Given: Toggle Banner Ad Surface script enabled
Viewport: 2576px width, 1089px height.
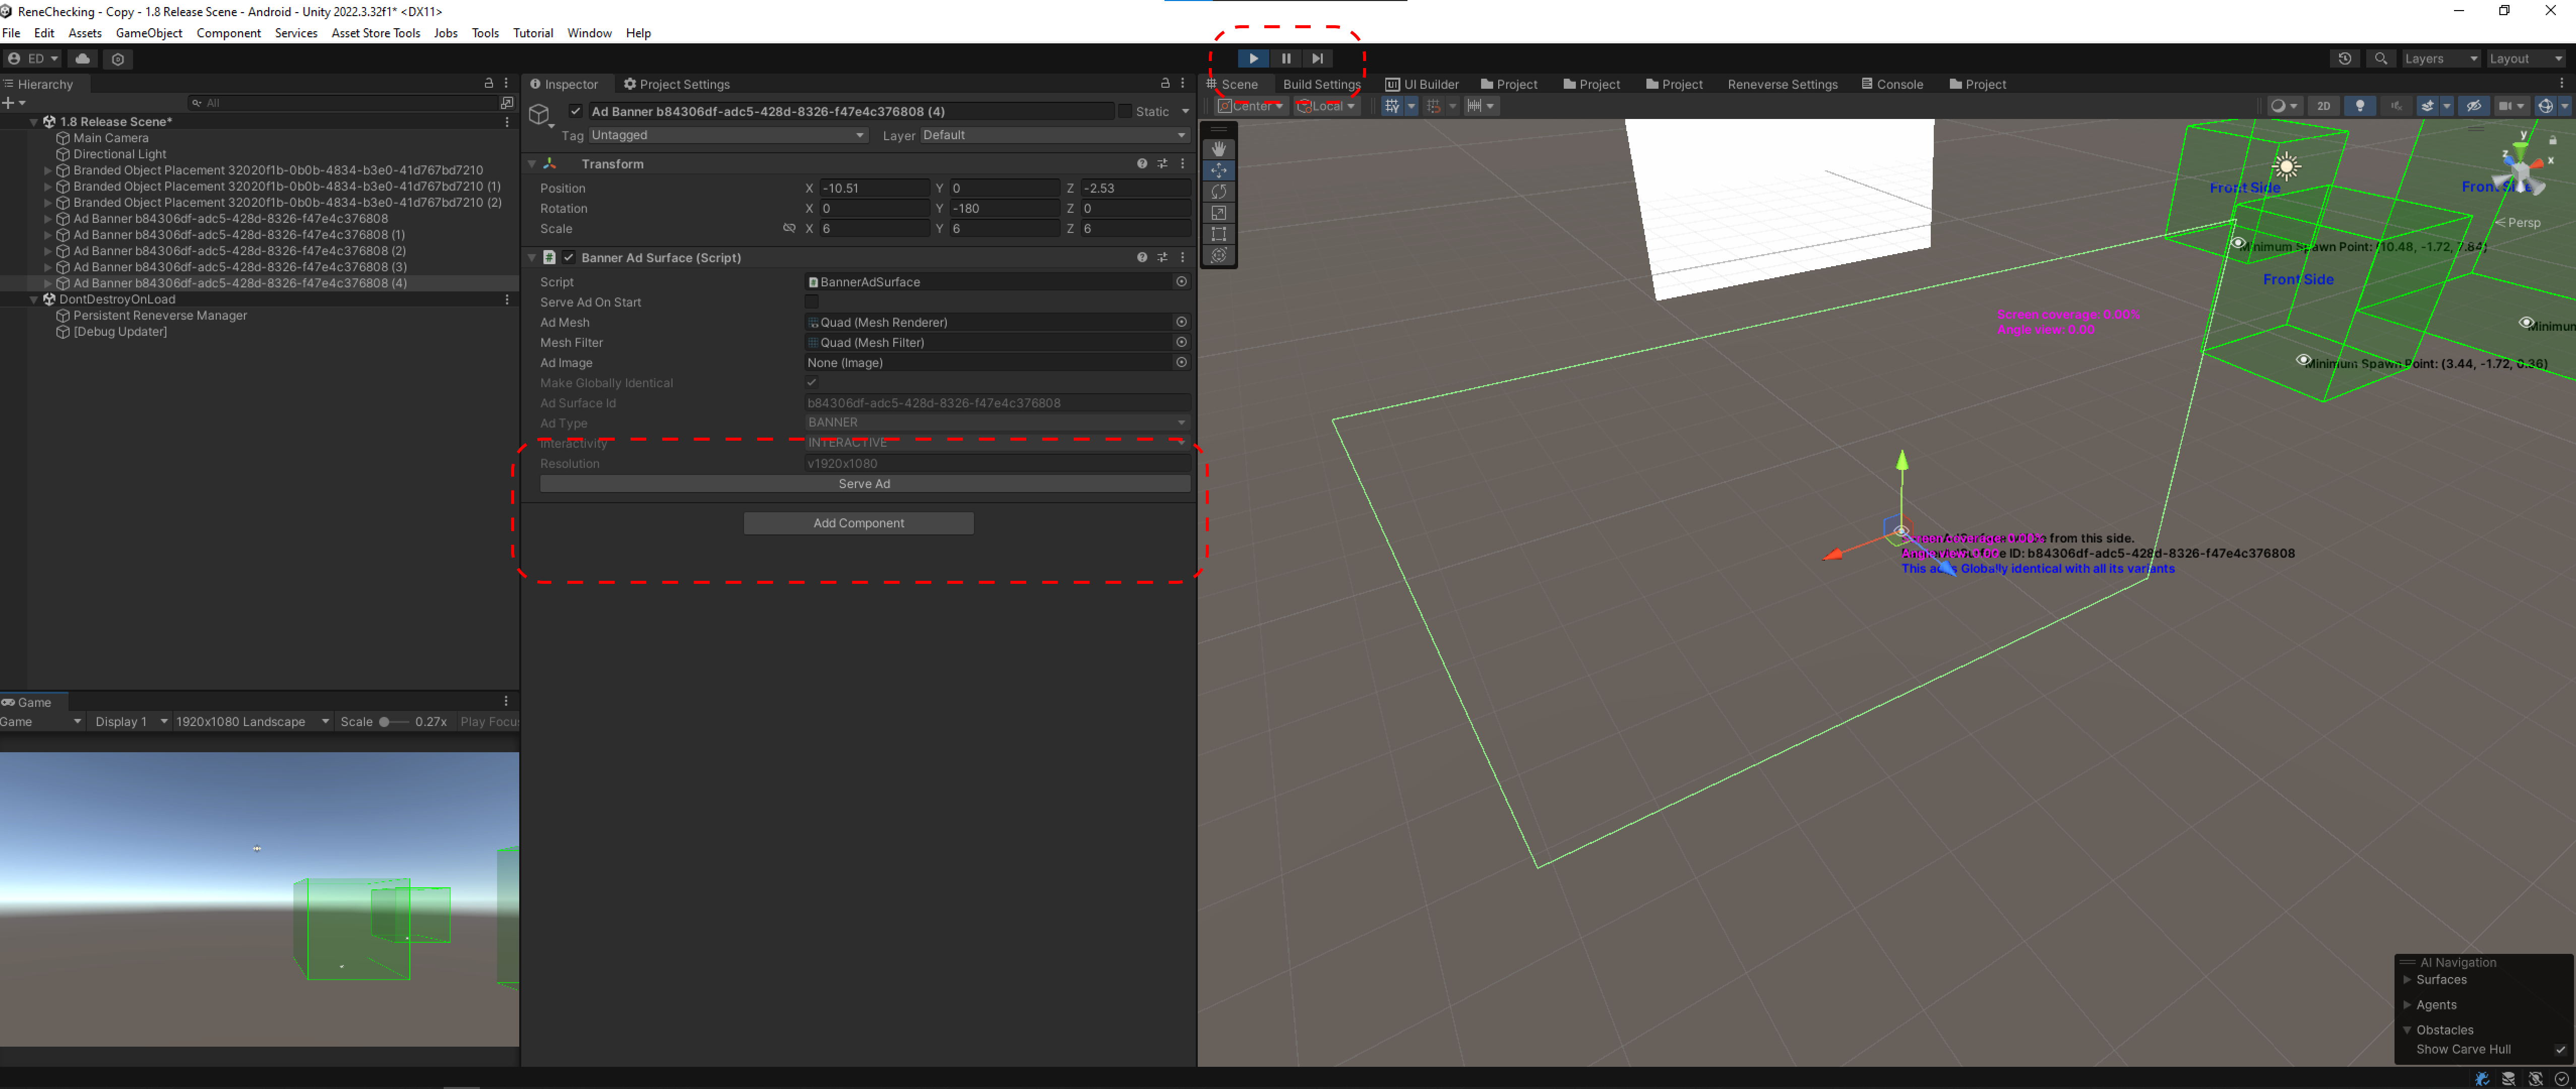Looking at the screenshot, I should (568, 257).
